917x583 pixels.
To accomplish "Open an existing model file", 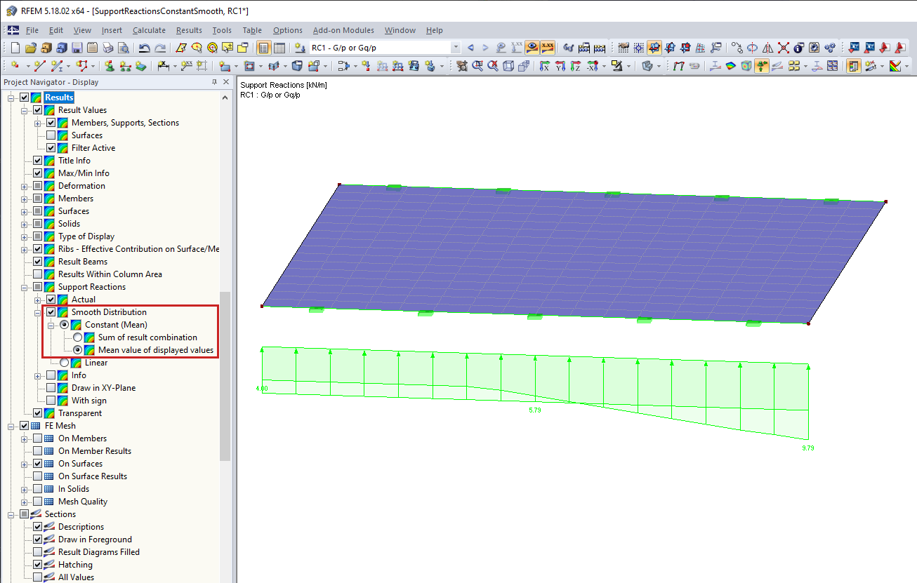I will pos(30,48).
